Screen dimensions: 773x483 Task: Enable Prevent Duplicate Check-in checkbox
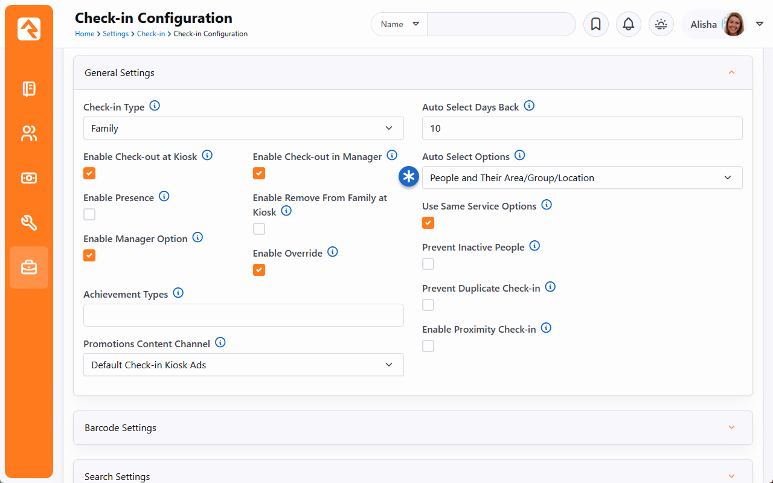coord(428,305)
